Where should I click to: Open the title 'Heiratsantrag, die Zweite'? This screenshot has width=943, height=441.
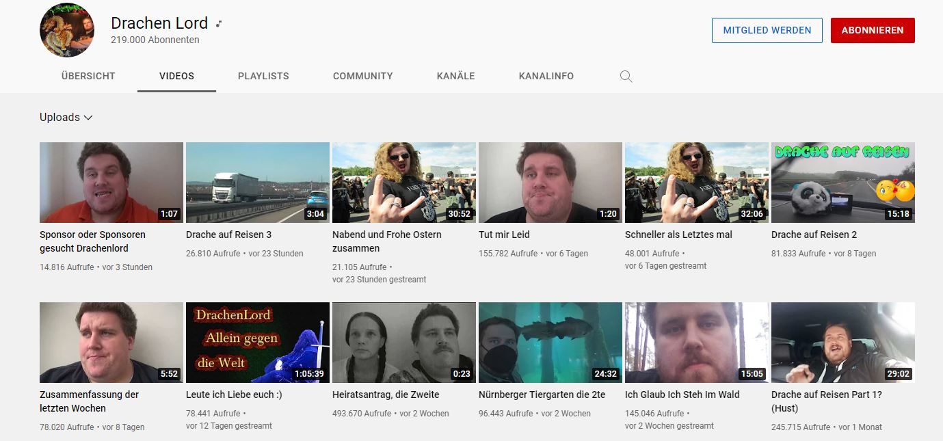(x=386, y=395)
